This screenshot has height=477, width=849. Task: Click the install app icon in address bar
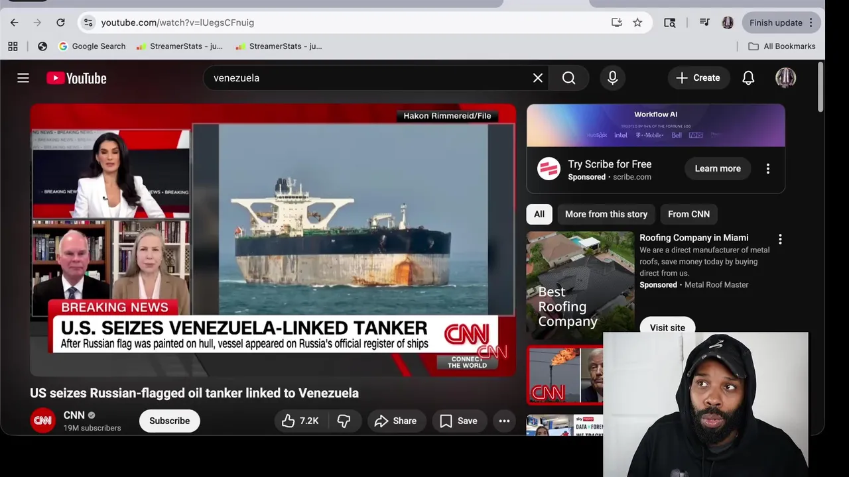[x=617, y=23]
